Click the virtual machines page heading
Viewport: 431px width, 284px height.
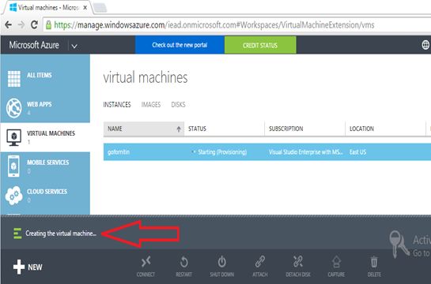click(x=146, y=77)
